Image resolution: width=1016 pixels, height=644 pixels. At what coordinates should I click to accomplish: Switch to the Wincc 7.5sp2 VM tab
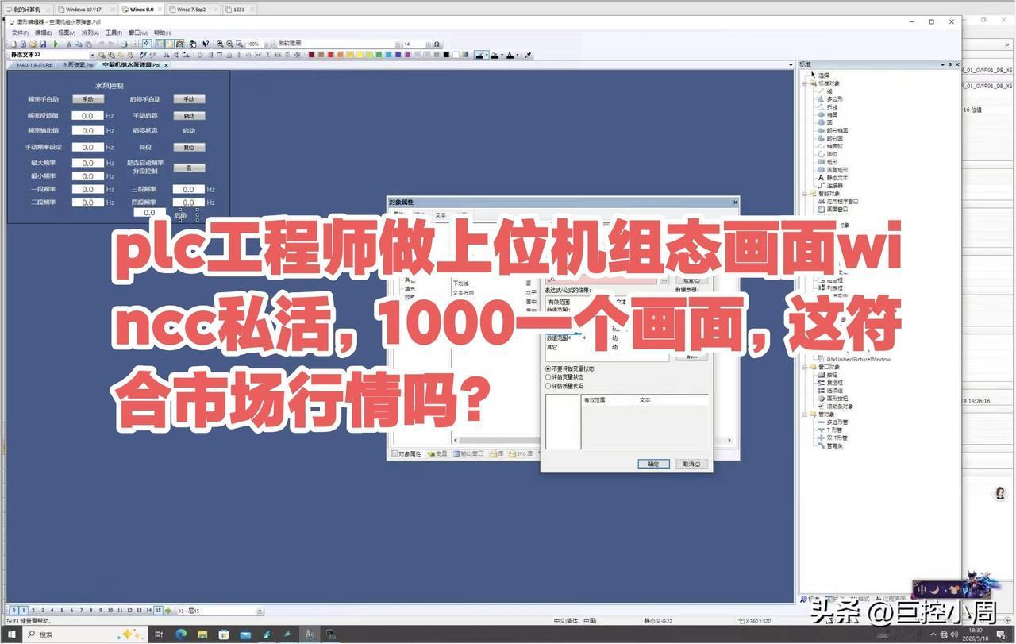[192, 10]
